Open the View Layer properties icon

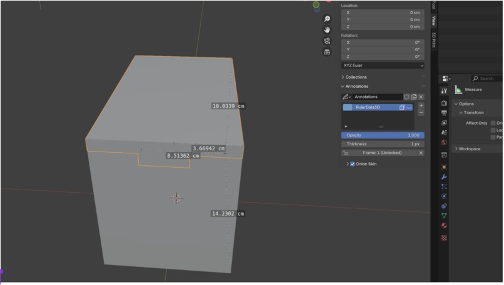[444, 123]
